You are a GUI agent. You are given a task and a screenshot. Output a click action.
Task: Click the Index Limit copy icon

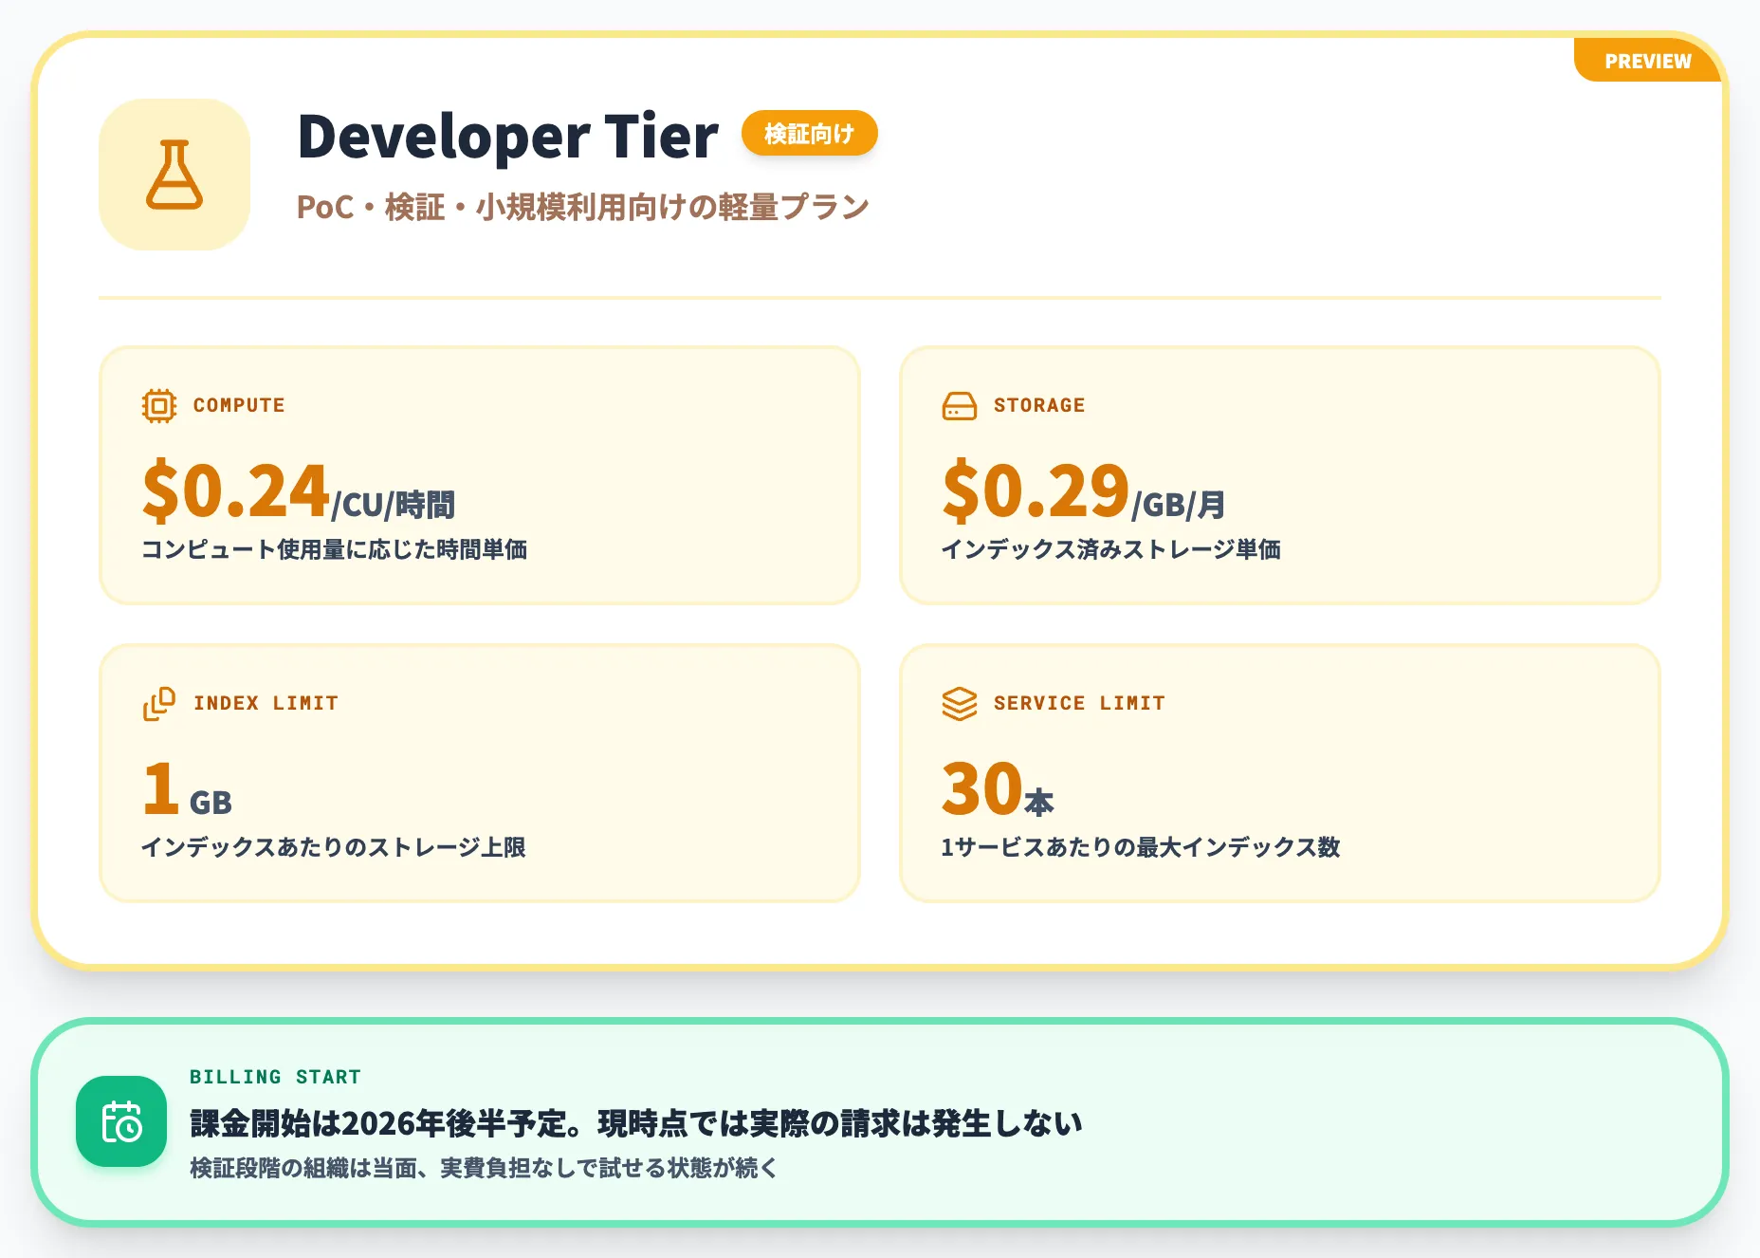159,704
